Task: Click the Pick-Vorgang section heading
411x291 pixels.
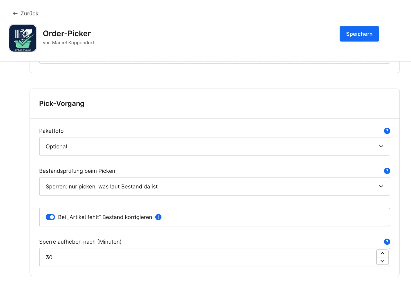Action: click(x=62, y=103)
